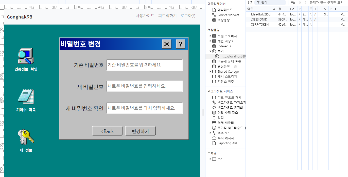Refresh the cookies table

tap(250, 3)
